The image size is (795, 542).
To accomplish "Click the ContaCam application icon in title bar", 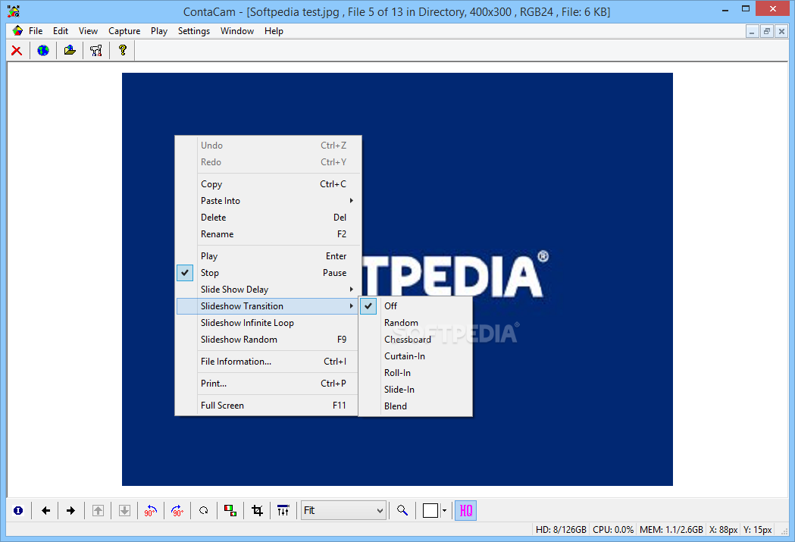I will (x=14, y=11).
